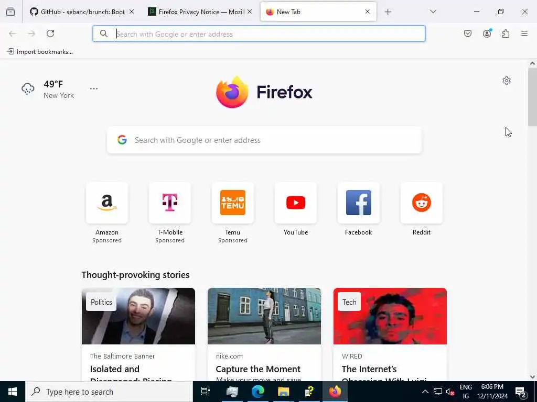The width and height of the screenshot is (537, 402).
Task: Open the clock showing 6:06 PM
Action: coord(492,392)
